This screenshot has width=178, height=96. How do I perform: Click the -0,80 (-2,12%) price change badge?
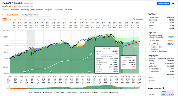(17, 6)
